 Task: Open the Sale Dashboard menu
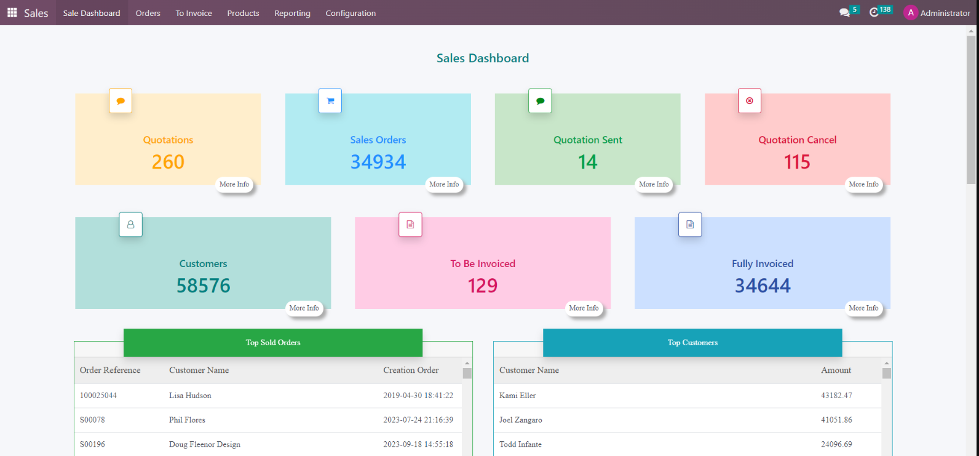click(92, 13)
